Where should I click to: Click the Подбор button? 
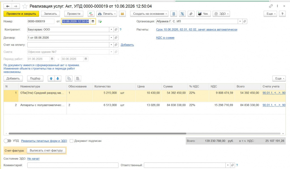click(35, 79)
